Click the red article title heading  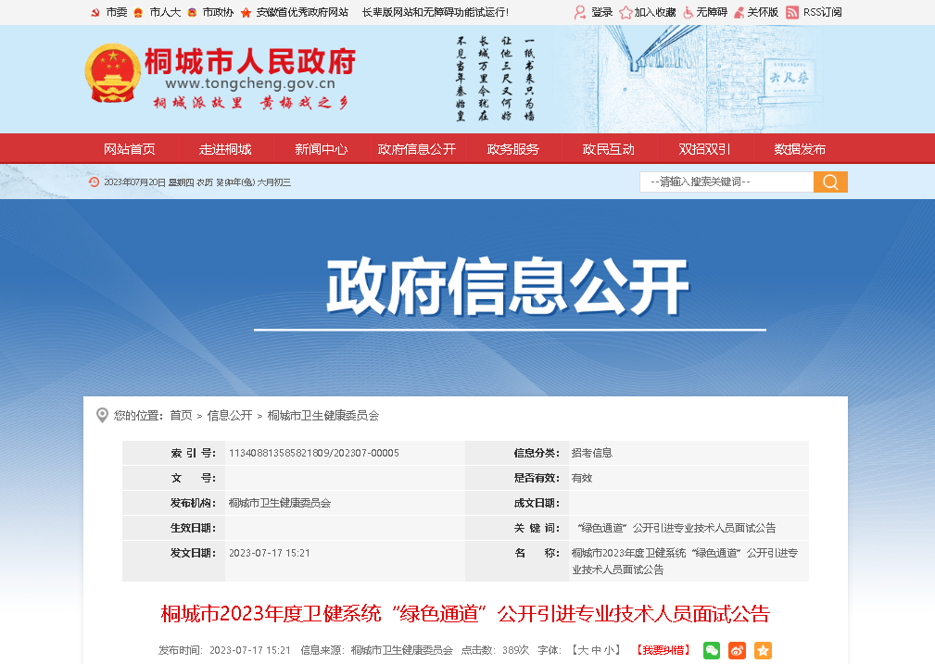pyautogui.click(x=465, y=614)
